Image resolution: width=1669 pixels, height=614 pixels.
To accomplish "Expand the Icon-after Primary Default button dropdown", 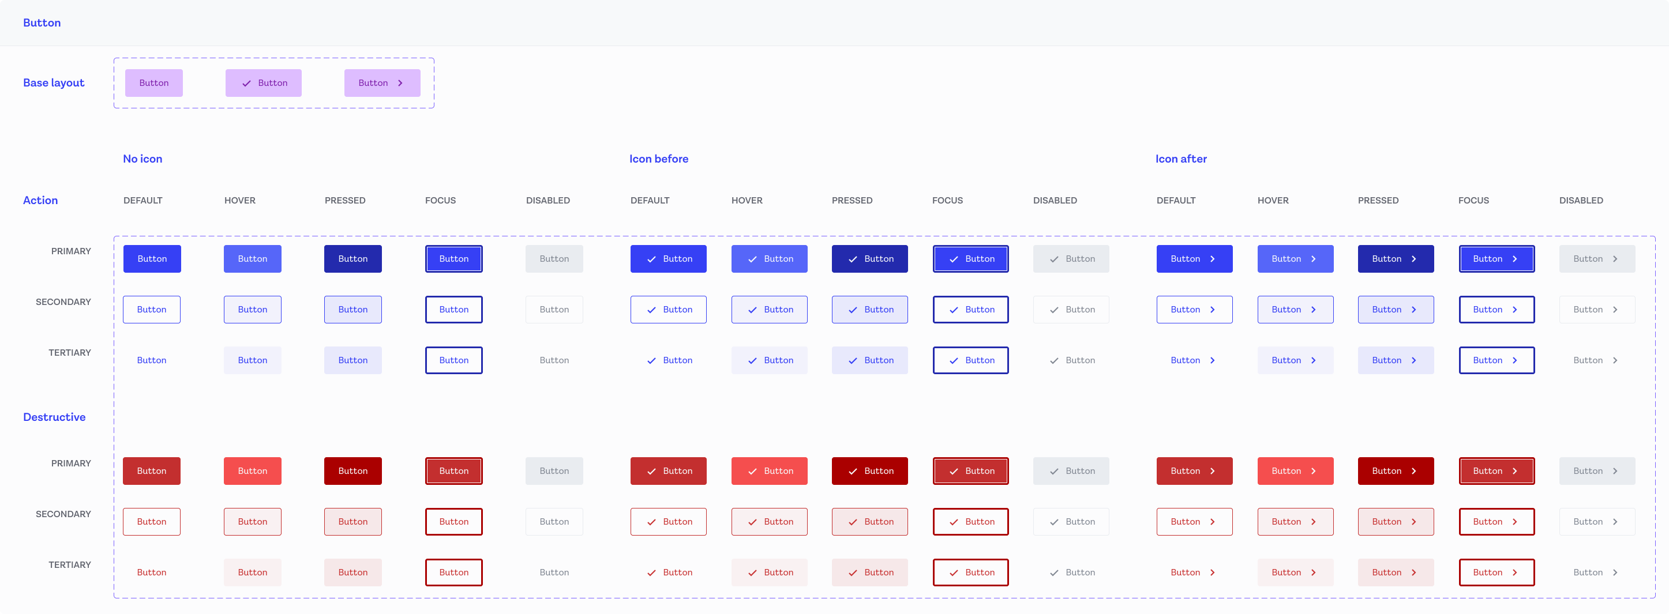I will click(x=1194, y=258).
